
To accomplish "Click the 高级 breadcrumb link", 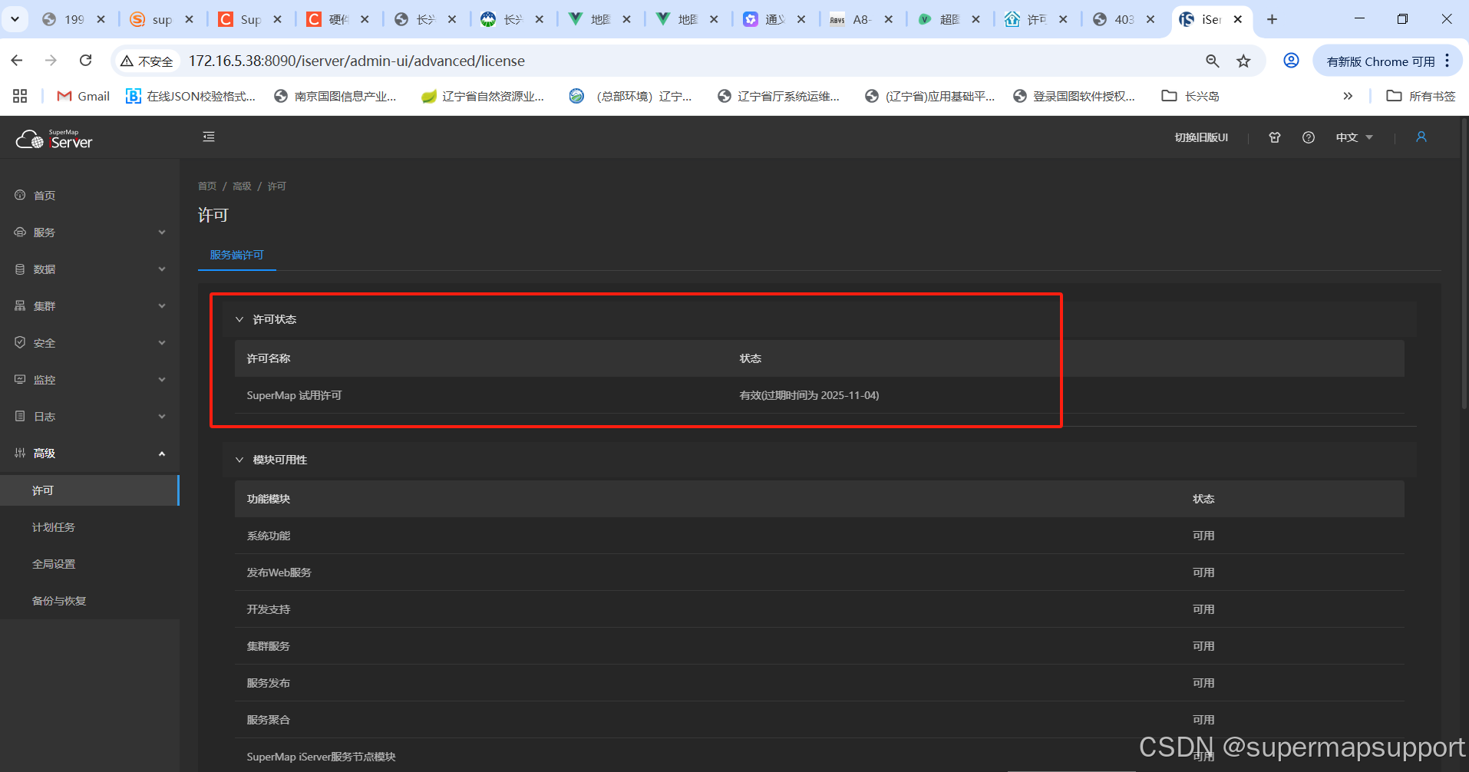I will pos(242,186).
